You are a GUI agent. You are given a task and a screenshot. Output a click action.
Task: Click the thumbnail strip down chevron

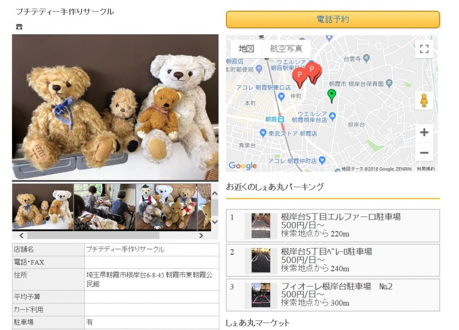click(215, 221)
